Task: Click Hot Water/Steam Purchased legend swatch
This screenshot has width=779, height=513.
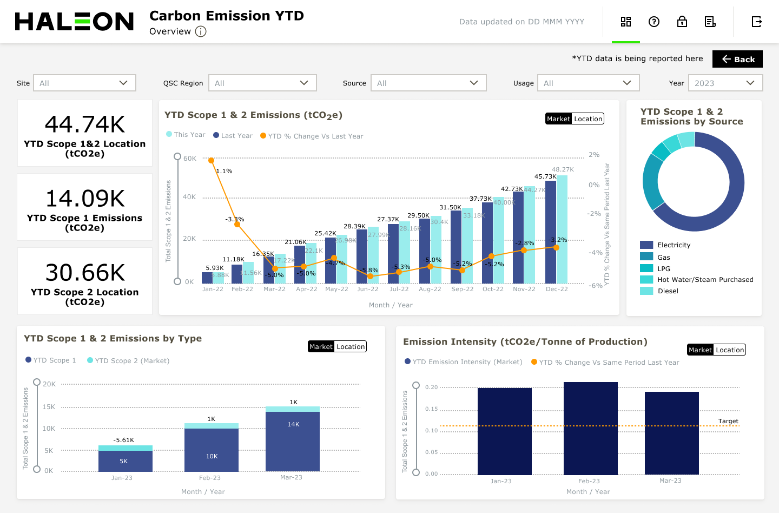Action: click(646, 280)
